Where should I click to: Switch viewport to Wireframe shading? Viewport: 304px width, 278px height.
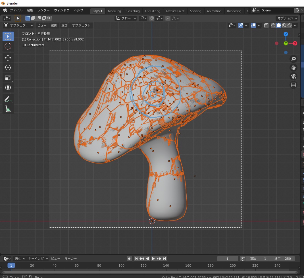coord(273,25)
